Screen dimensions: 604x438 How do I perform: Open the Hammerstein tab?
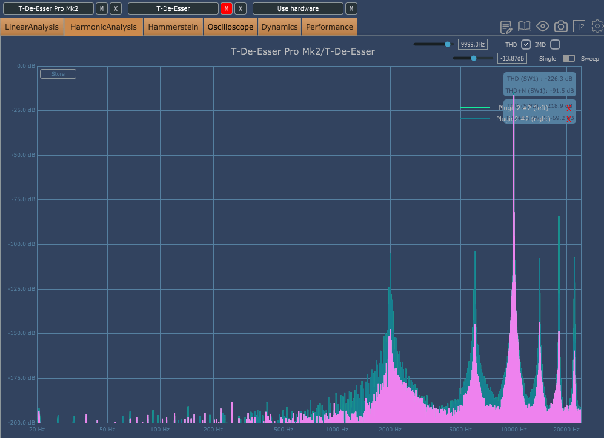coord(173,27)
